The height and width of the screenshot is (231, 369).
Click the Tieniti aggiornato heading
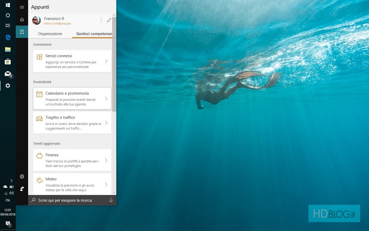(x=46, y=143)
